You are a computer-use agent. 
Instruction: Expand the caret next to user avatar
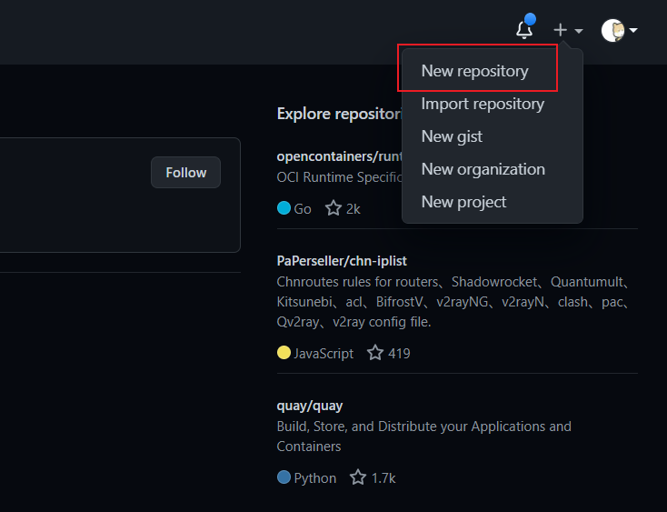(632, 30)
